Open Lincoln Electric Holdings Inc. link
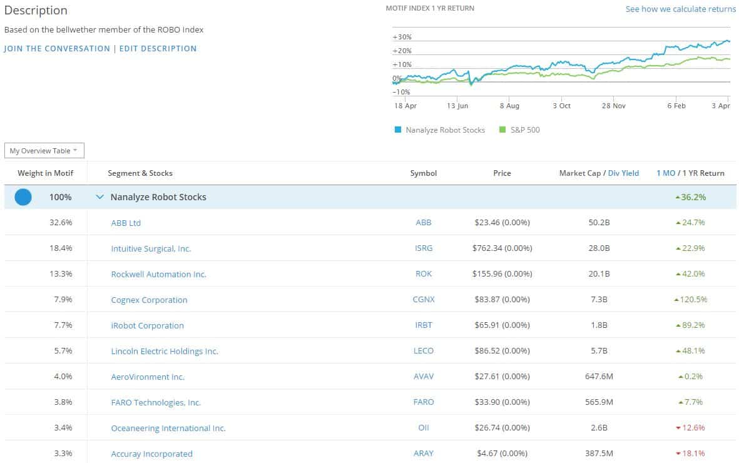This screenshot has height=463, width=739. (x=165, y=351)
